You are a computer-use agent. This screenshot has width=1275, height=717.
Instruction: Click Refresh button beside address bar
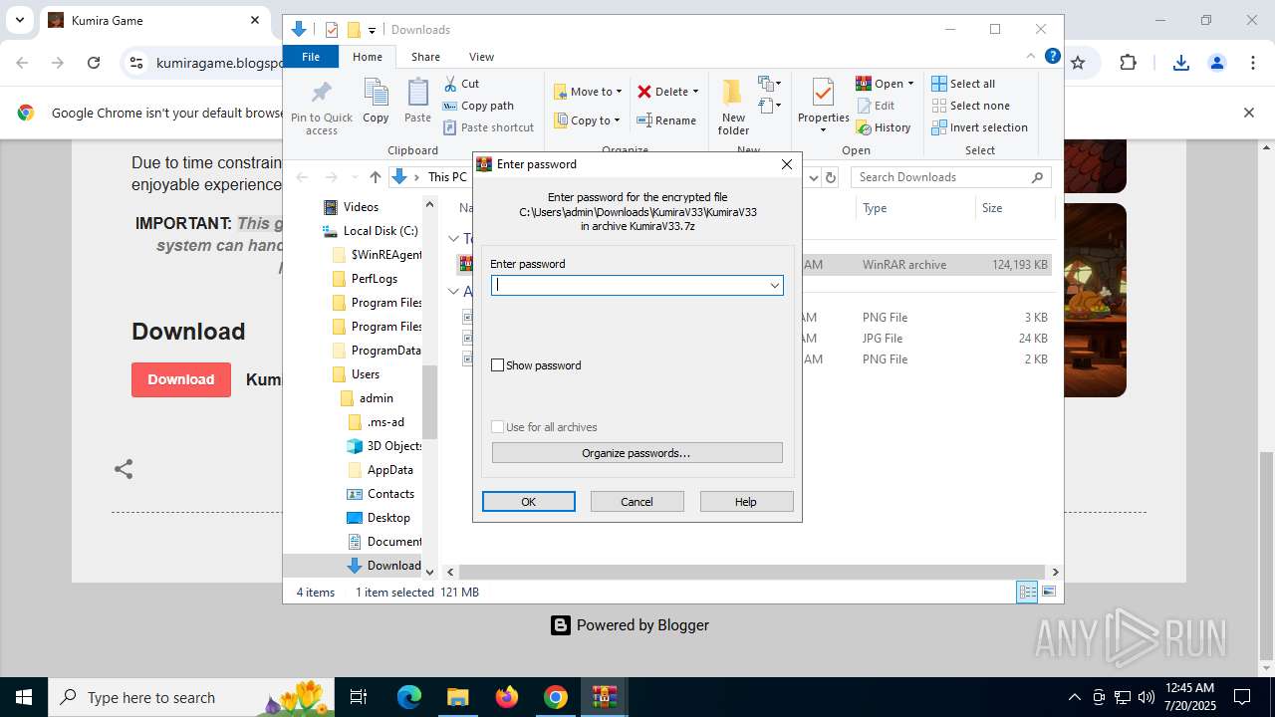831,177
